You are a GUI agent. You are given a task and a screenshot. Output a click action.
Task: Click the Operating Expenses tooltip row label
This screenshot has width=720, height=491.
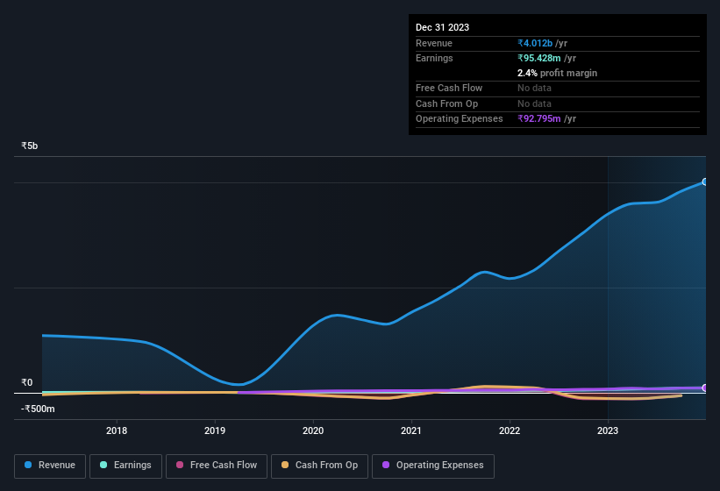tap(460, 119)
